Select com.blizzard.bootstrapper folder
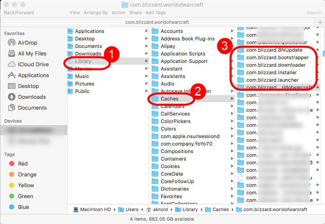Viewport: 325px width, 224px height. click(x=278, y=57)
